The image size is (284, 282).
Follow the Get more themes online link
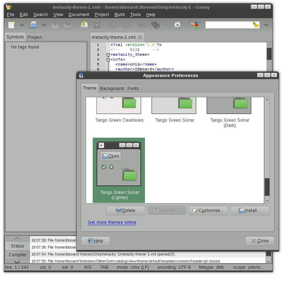[x=112, y=222]
